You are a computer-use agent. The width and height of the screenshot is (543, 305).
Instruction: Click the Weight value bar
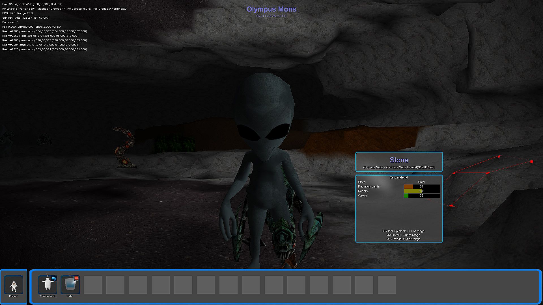tap(421, 195)
